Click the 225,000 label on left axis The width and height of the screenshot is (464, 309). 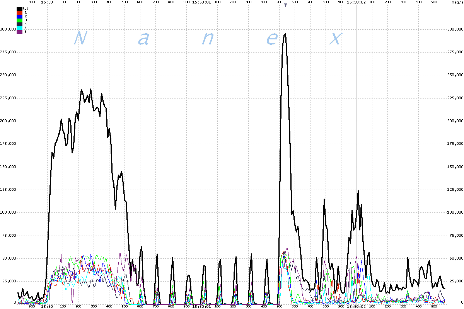pos(8,98)
